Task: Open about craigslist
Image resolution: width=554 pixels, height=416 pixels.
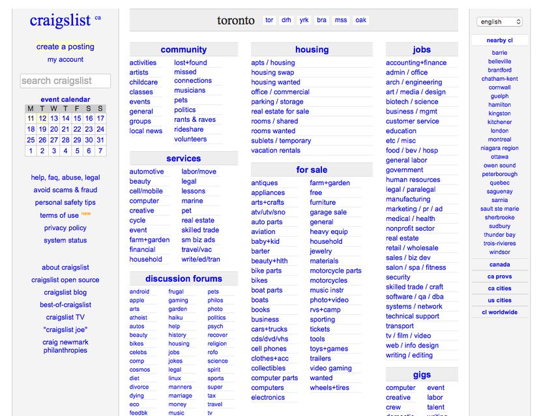Action: (65, 267)
